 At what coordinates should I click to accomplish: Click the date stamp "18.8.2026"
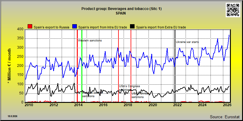click(x=12, y=116)
